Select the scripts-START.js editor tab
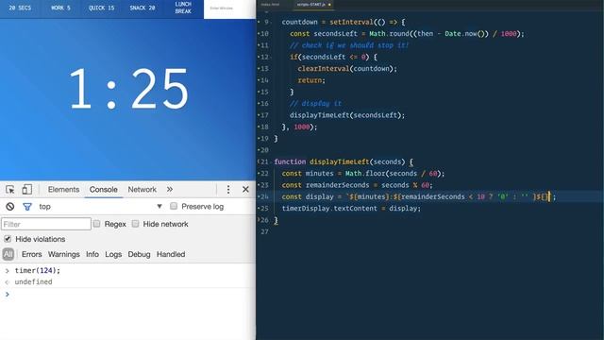Screen dimensions: 604x340 (x=312, y=5)
